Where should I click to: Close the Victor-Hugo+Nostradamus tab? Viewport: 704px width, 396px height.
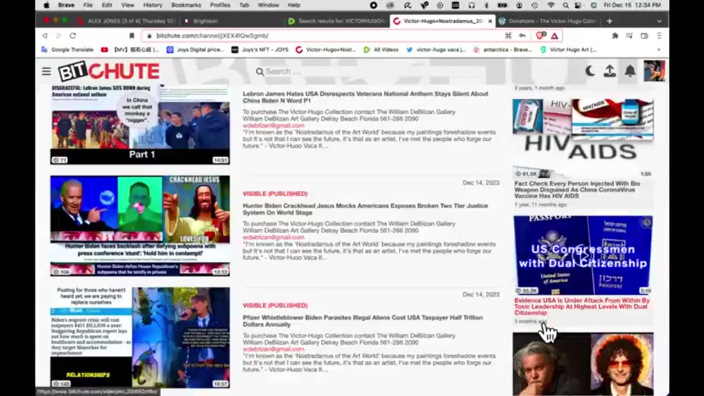pos(490,21)
